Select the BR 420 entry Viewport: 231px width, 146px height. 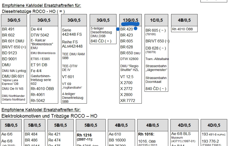pyautogui.click(x=126, y=29)
